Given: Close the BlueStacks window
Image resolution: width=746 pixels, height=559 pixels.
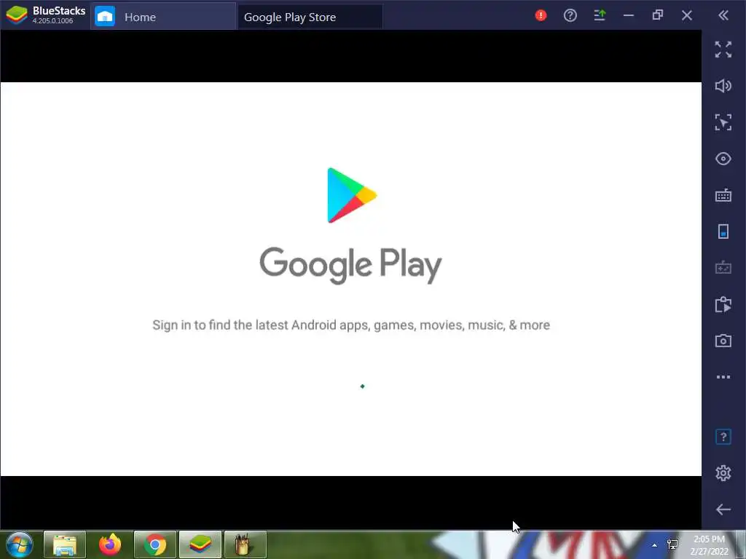Looking at the screenshot, I should (686, 15).
